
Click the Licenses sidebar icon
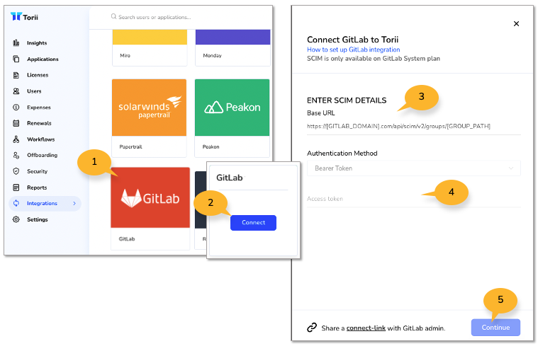coord(16,75)
